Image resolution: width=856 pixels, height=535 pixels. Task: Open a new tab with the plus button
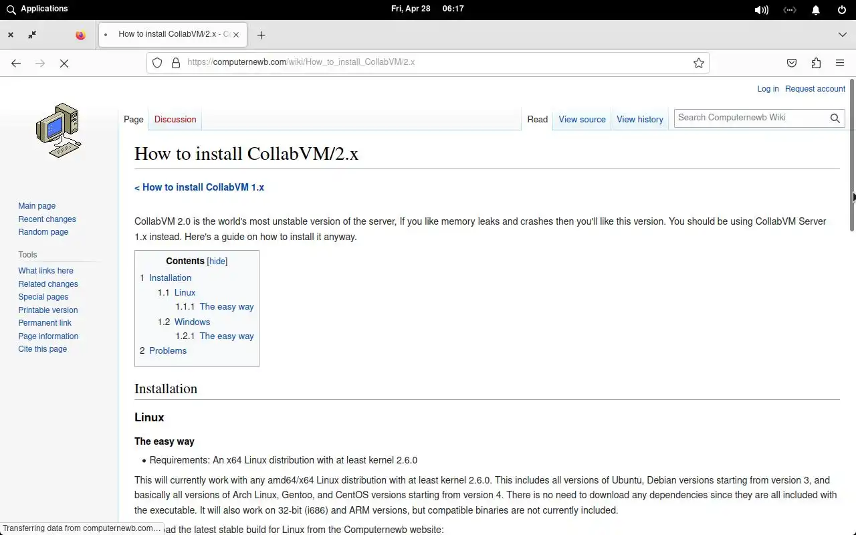(261, 35)
